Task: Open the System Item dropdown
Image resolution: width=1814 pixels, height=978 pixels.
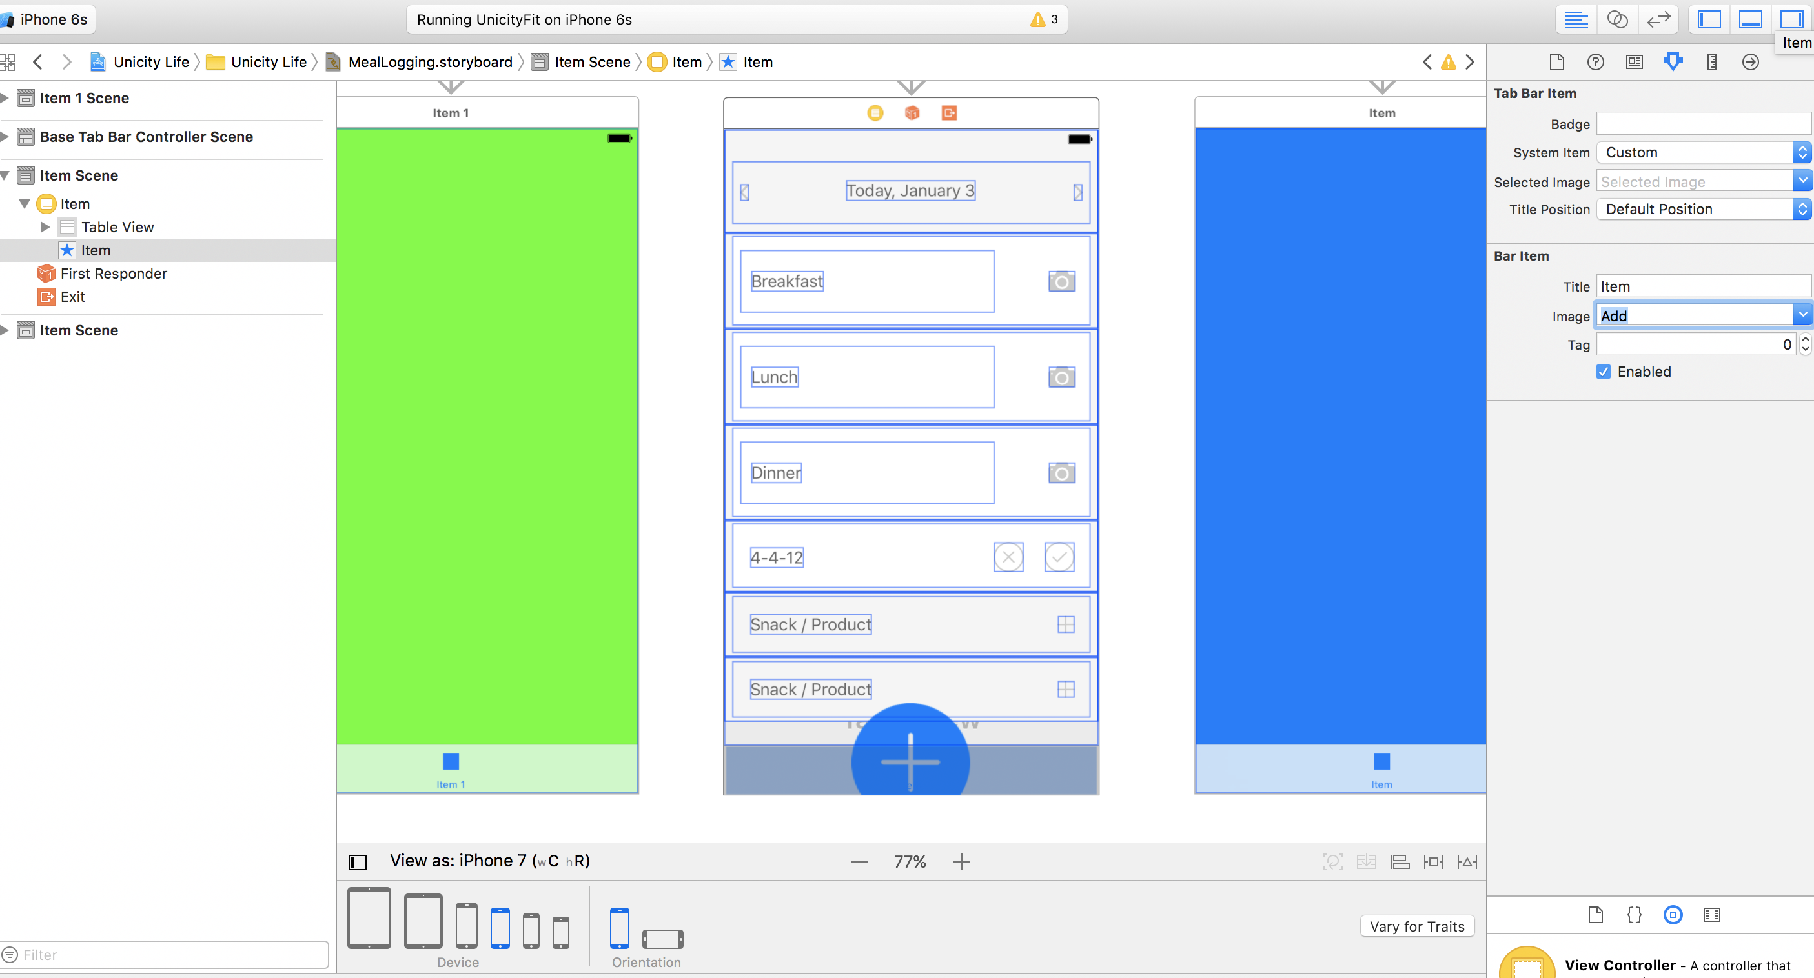Action: pos(1703,152)
